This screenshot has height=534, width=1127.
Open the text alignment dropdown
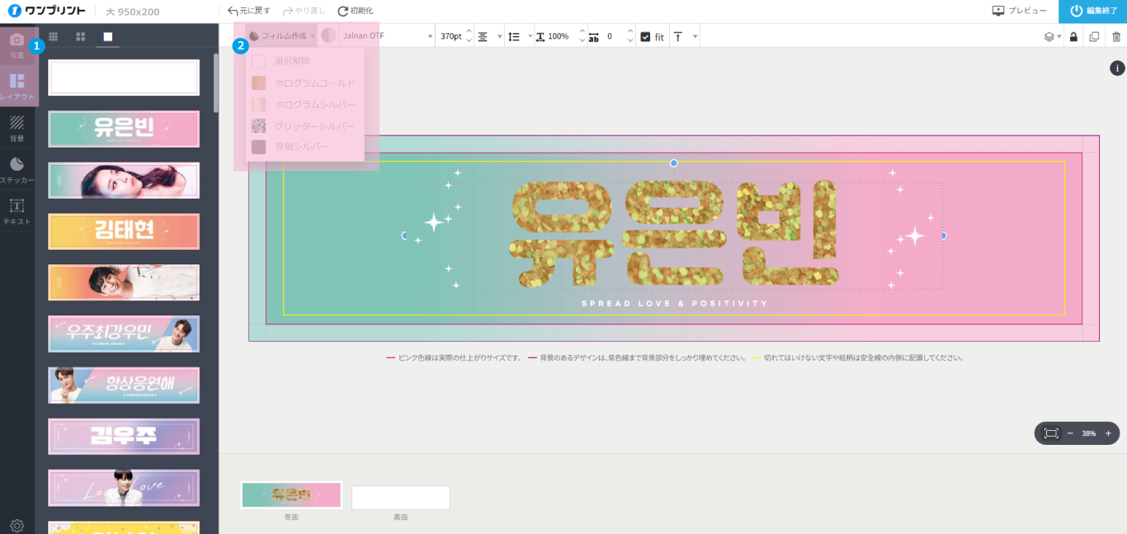pyautogui.click(x=489, y=36)
